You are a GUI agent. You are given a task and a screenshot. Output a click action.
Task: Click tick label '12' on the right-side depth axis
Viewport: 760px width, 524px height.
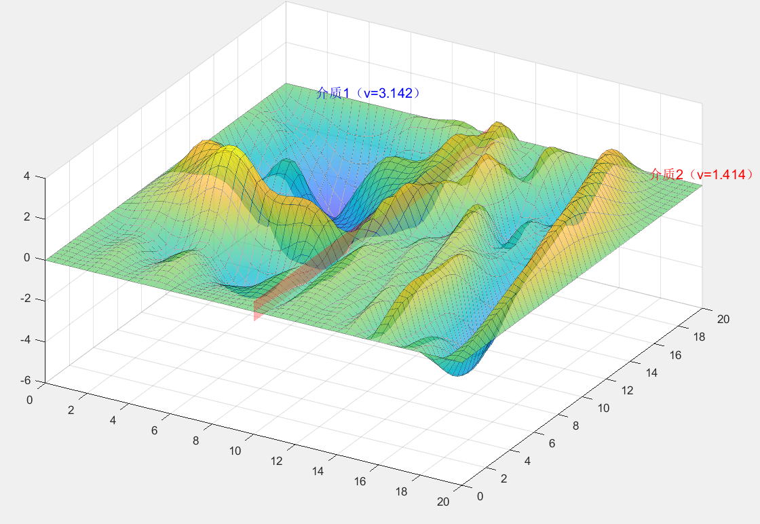(628, 390)
